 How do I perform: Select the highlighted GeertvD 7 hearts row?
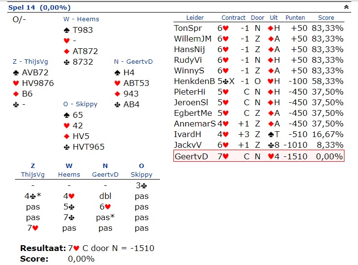[x=258, y=156]
